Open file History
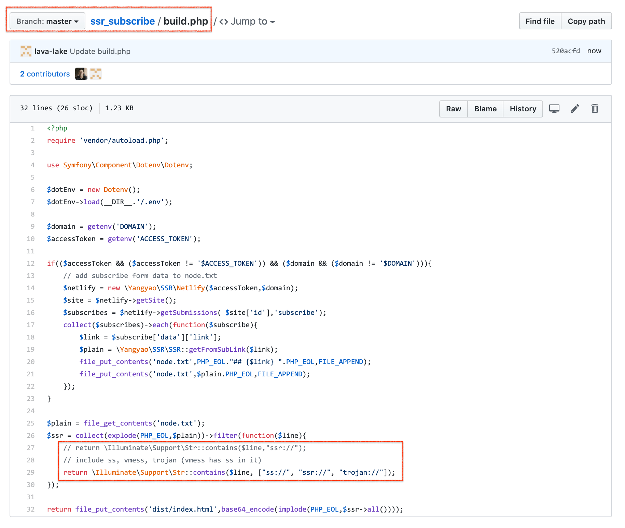 coord(523,109)
